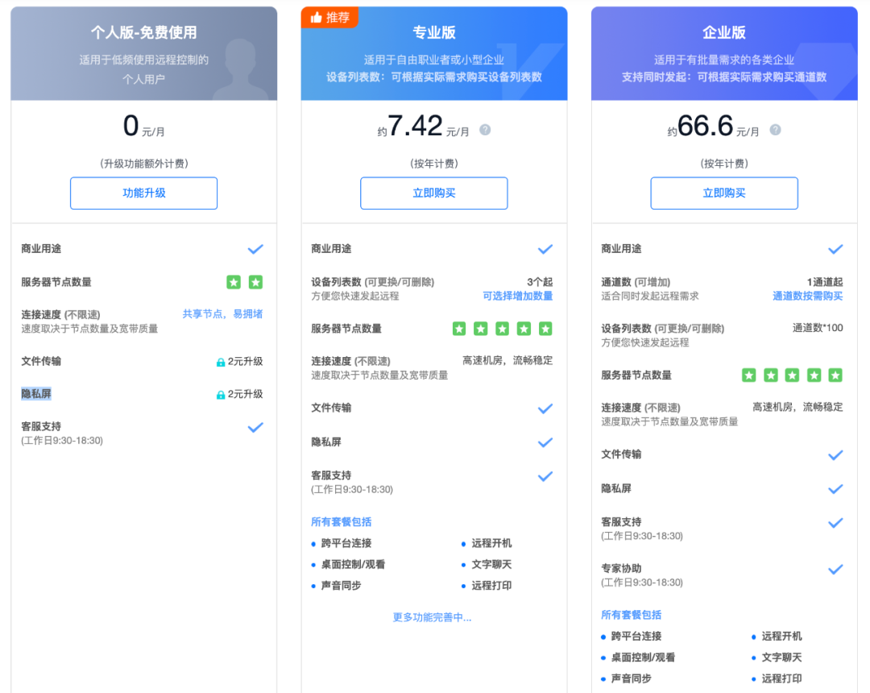Image resolution: width=870 pixels, height=693 pixels.
Task: Click the lock icon on 隐私屏 2元升级
Action: pyautogui.click(x=220, y=395)
